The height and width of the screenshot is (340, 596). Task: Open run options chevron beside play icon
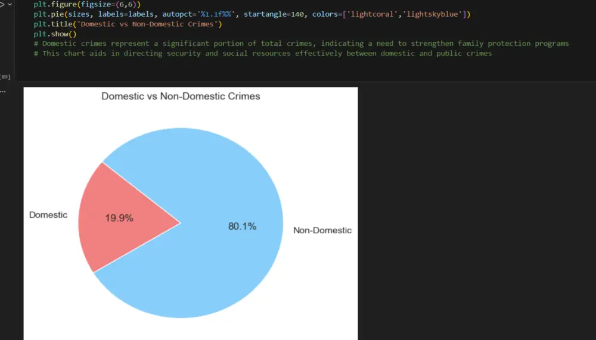click(x=10, y=5)
